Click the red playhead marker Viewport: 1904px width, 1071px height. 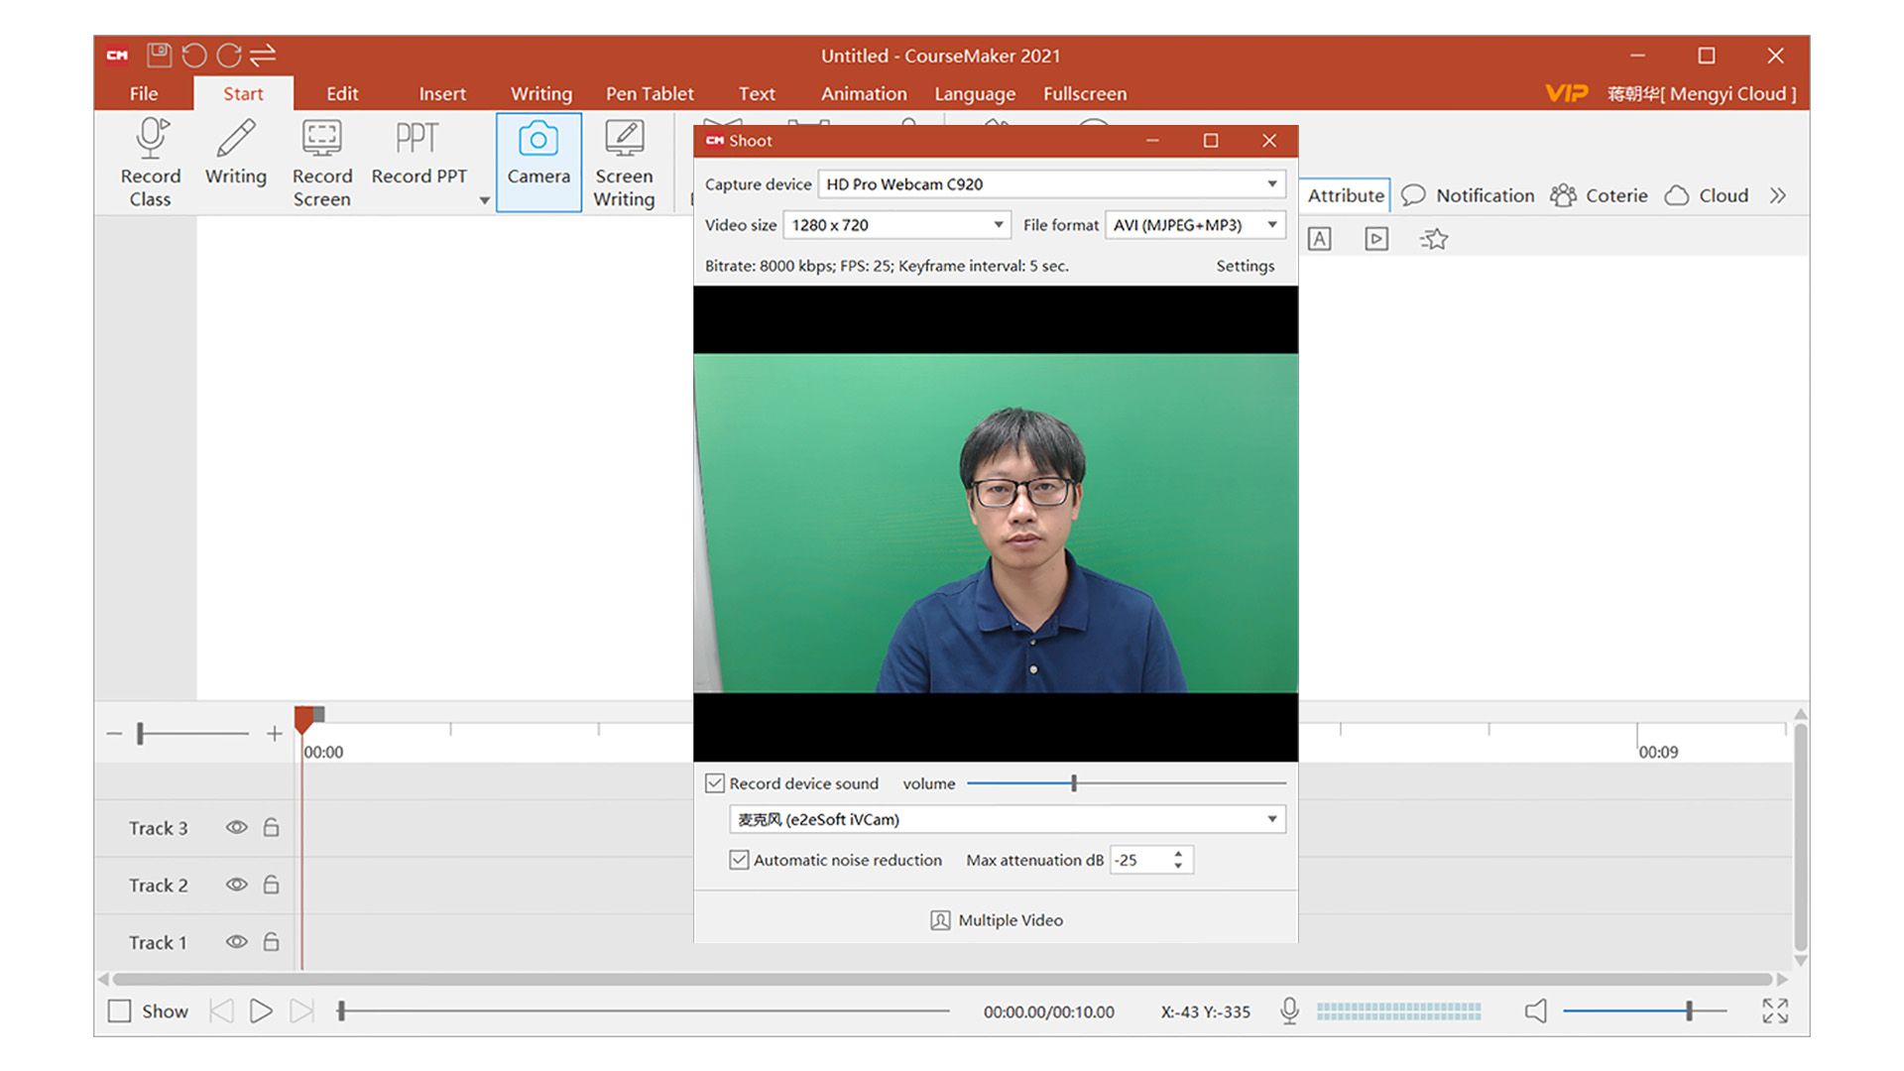(x=304, y=719)
